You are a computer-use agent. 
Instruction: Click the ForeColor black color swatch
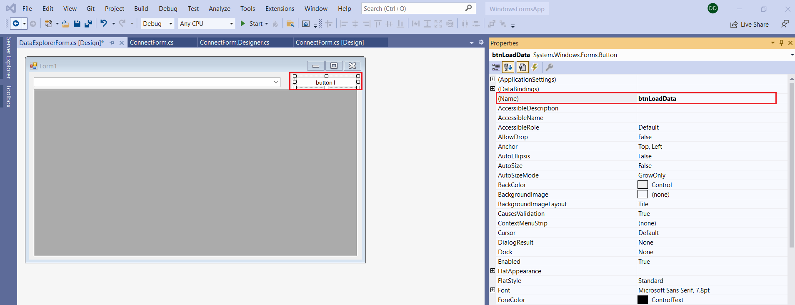(642, 300)
